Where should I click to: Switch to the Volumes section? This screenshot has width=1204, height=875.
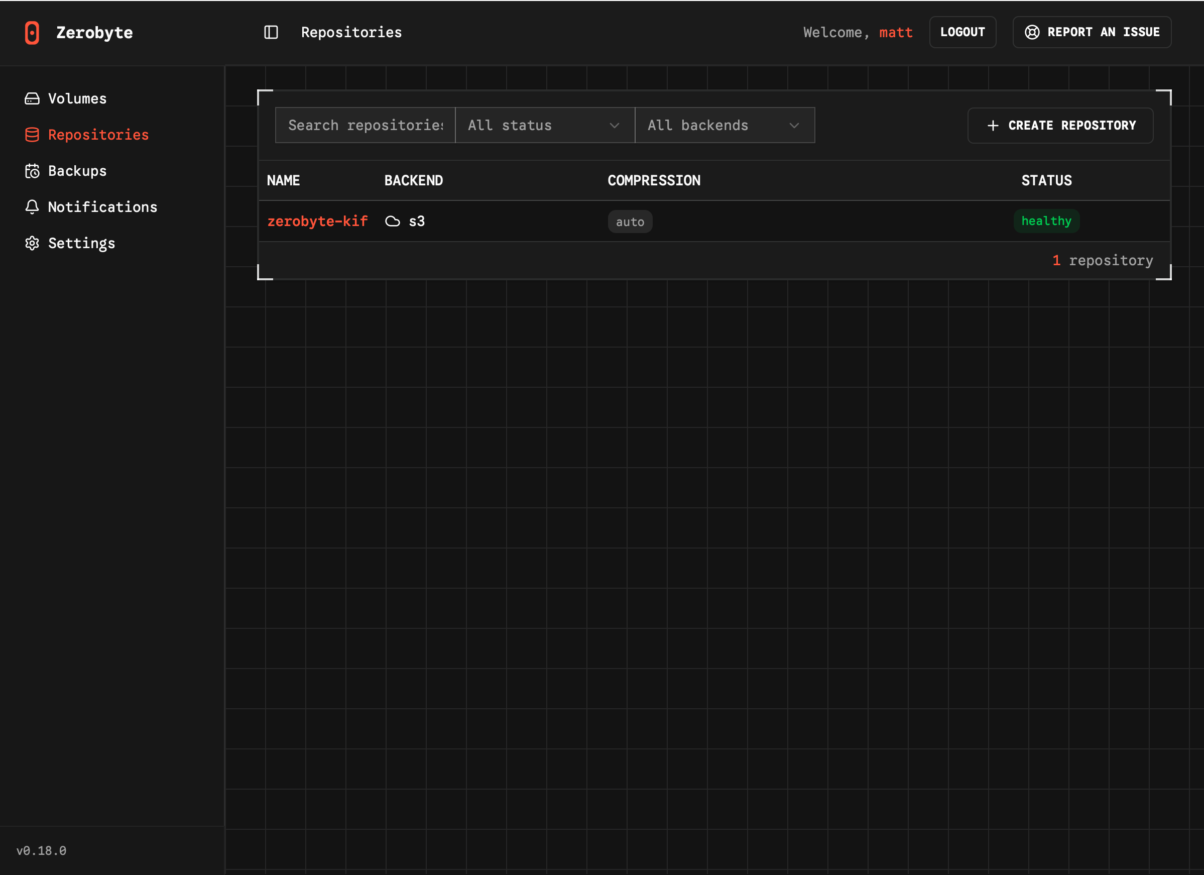point(77,98)
